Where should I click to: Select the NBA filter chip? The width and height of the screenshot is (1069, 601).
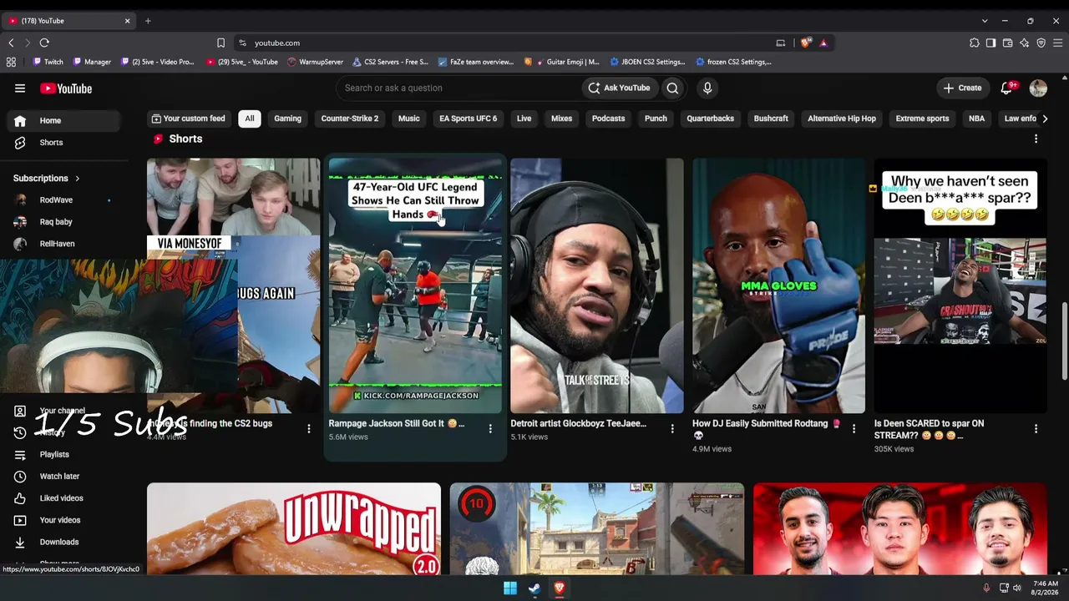click(976, 119)
